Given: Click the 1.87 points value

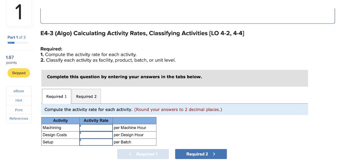Looking at the screenshot, I should tap(10, 57).
